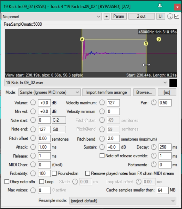Click the Max voices knob
Screen dimensions: 182x209
(33, 190)
